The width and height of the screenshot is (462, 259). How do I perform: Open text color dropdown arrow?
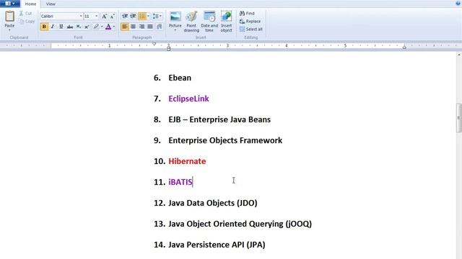[x=114, y=27]
